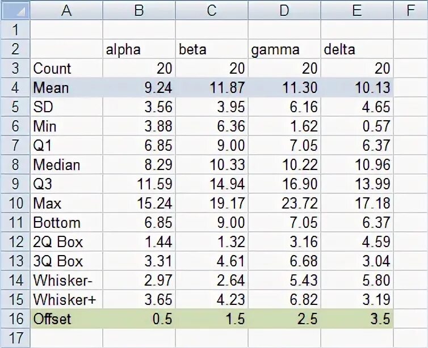Select delta Count value 20
The width and height of the screenshot is (428, 348).
click(357, 69)
